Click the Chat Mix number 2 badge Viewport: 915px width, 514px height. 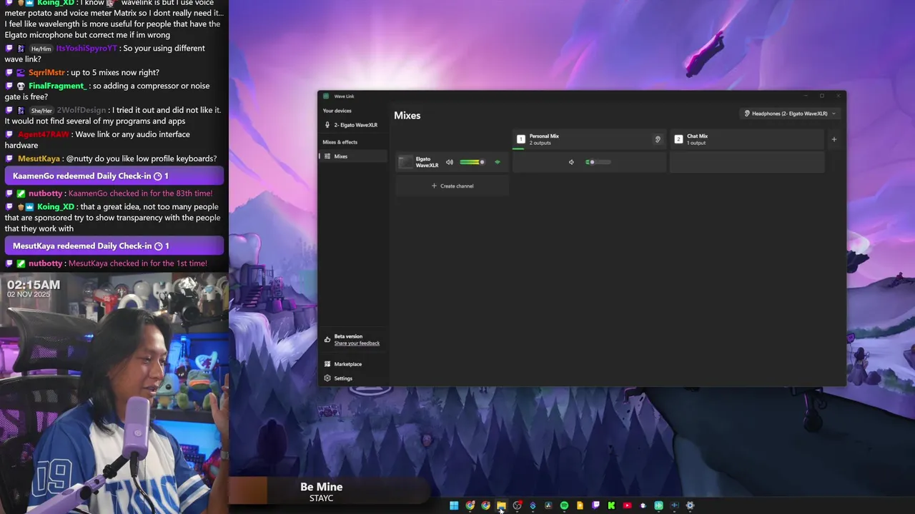point(678,139)
